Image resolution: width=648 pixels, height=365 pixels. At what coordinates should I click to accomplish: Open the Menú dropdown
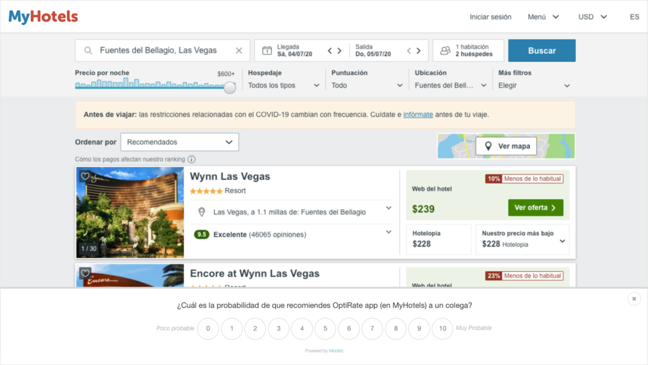(543, 17)
